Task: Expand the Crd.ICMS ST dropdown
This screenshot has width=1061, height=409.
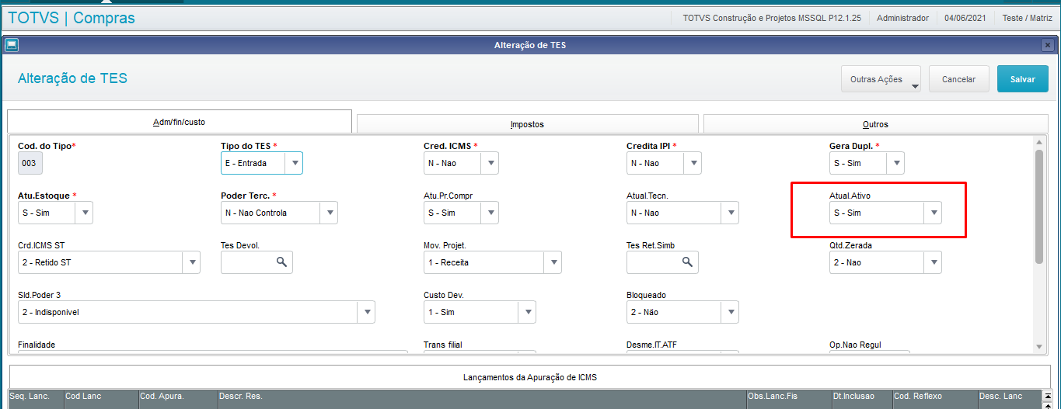Action: (191, 262)
